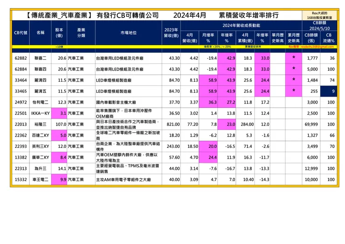Click the highlighted 9.9 capital cell
The image size is (345, 244).
[x=59, y=180]
